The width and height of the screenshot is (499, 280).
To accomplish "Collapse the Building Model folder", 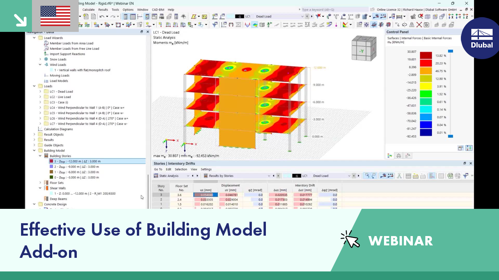I will (x=34, y=150).
